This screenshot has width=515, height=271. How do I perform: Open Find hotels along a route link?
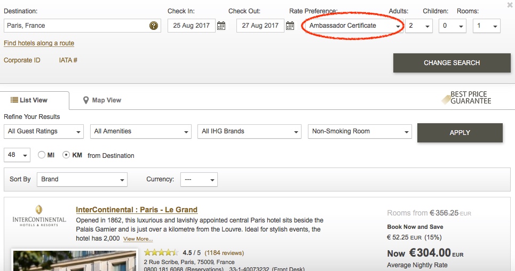coord(39,43)
